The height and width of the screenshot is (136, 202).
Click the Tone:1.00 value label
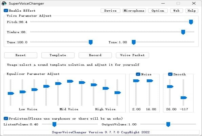click(118, 42)
